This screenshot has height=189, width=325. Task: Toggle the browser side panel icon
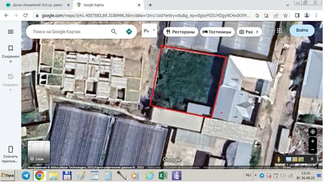click(297, 15)
